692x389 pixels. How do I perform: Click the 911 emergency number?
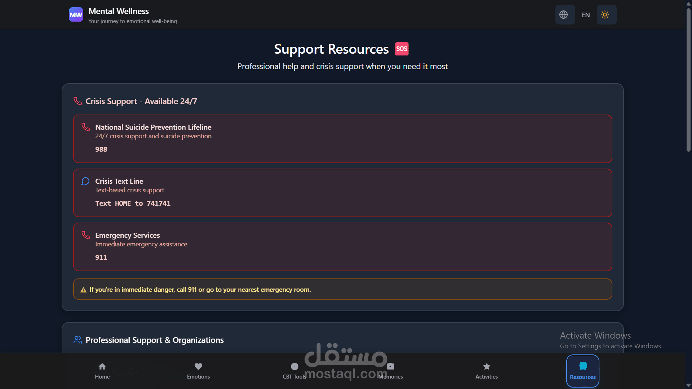pyautogui.click(x=101, y=257)
